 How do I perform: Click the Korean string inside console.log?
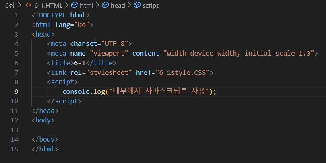(x=159, y=92)
